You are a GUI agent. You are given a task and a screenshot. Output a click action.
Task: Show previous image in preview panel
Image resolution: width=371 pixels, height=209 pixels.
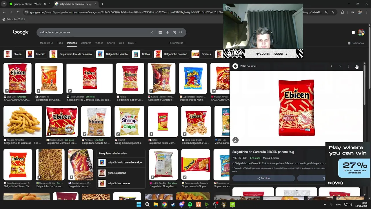(332, 66)
